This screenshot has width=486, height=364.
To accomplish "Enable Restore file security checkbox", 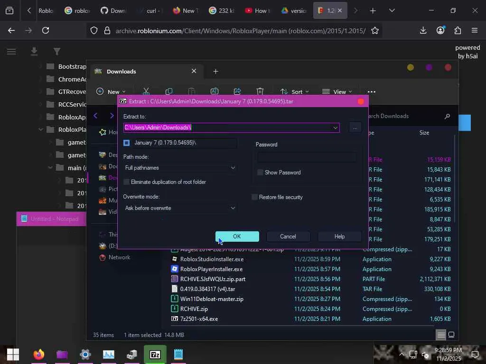I will 254,197.
